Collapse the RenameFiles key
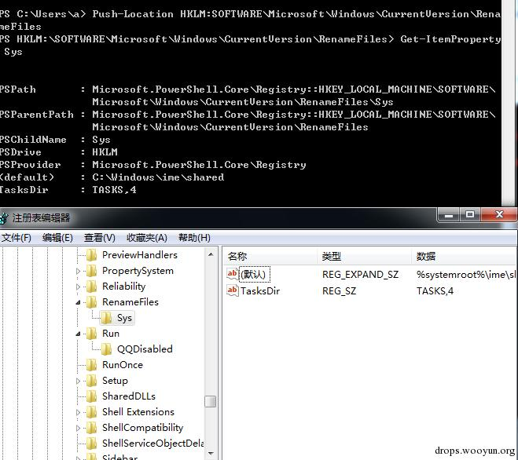 (78, 302)
